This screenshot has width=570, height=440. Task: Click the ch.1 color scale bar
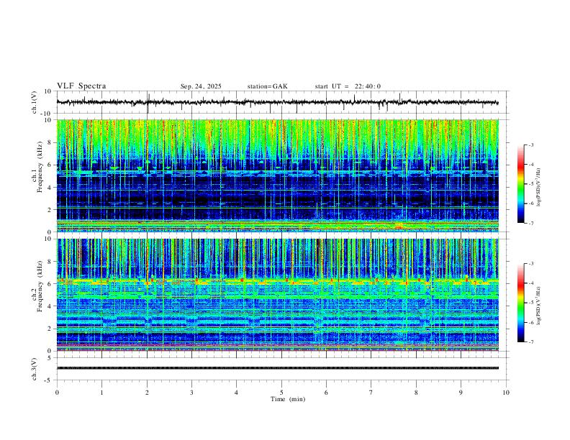(521, 184)
